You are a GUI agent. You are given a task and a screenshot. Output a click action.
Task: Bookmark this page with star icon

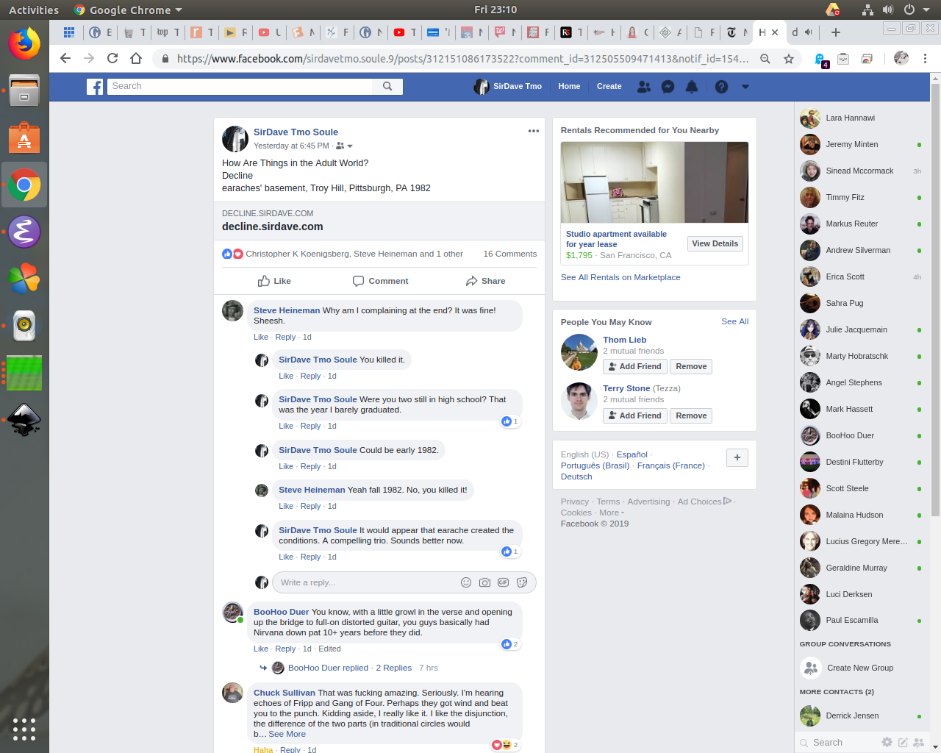point(789,59)
